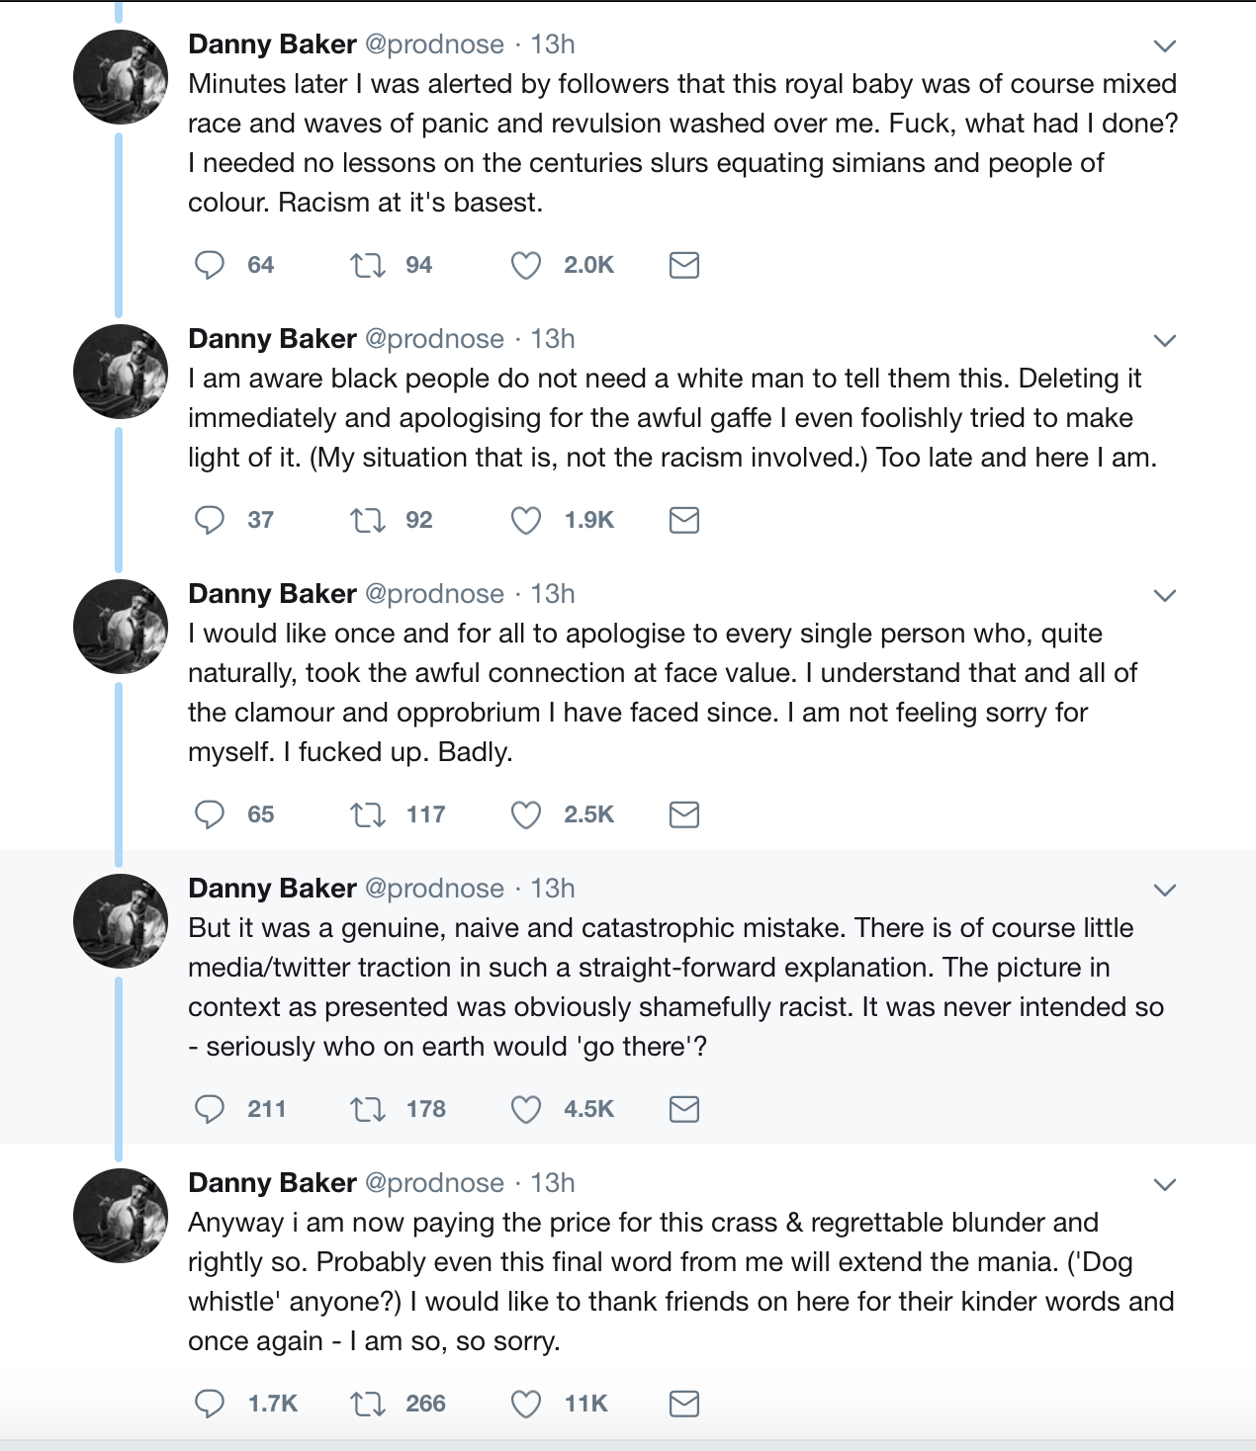This screenshot has width=1256, height=1451.
Task: Click the @prodnose handle on the last tweet
Action: coord(434,1183)
